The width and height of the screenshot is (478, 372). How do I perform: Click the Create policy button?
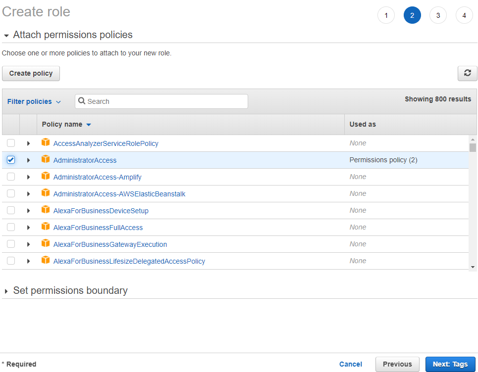click(x=31, y=73)
